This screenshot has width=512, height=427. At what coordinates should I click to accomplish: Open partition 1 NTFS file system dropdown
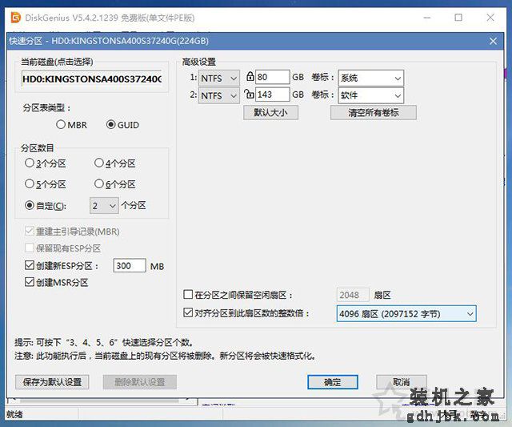219,79
